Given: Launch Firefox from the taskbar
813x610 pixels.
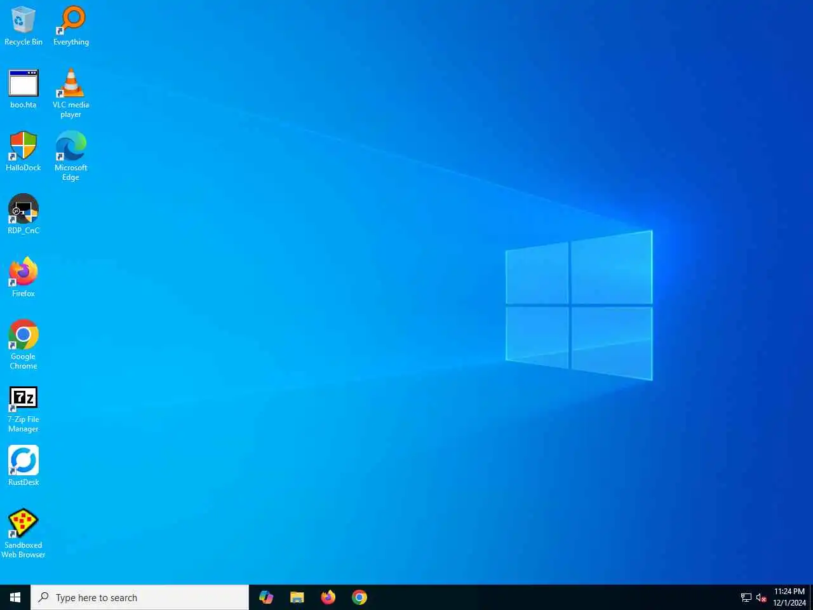Looking at the screenshot, I should [x=328, y=597].
